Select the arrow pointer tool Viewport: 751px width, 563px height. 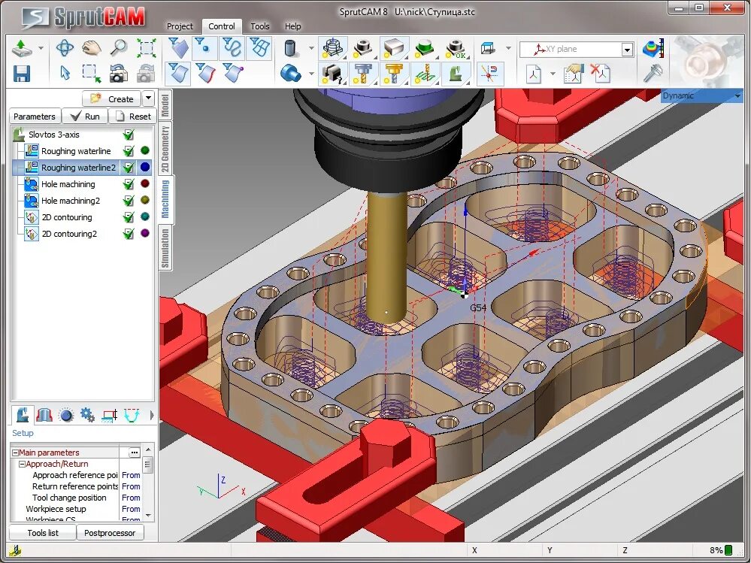coord(65,73)
